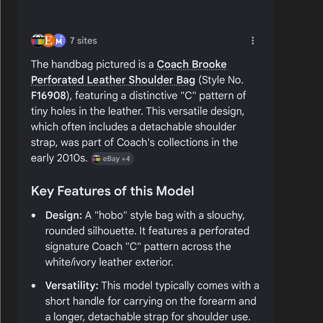Click the bold Design: label

[64, 215]
